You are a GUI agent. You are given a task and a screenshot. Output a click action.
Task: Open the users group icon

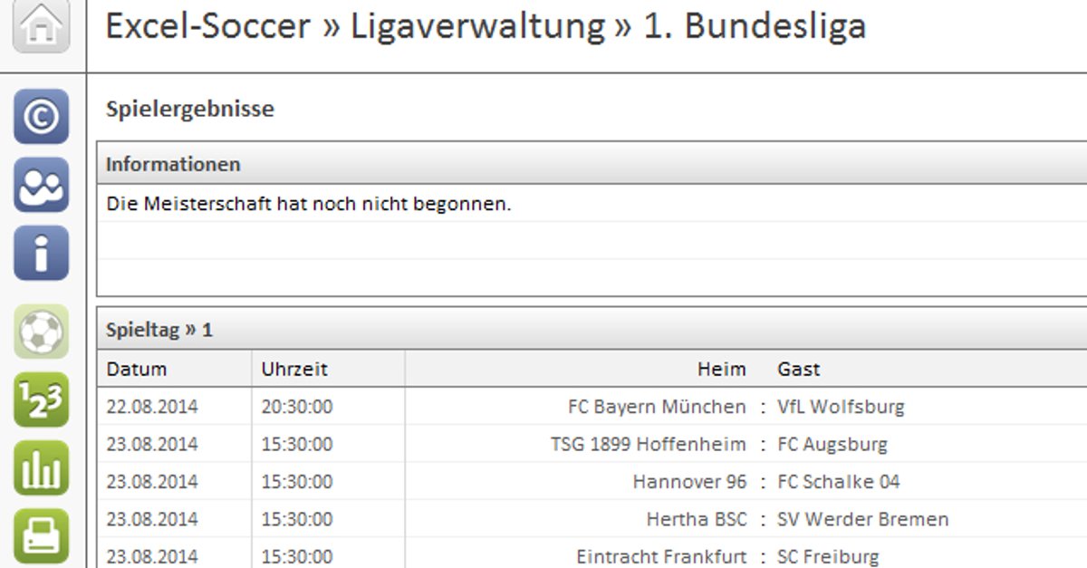[41, 185]
